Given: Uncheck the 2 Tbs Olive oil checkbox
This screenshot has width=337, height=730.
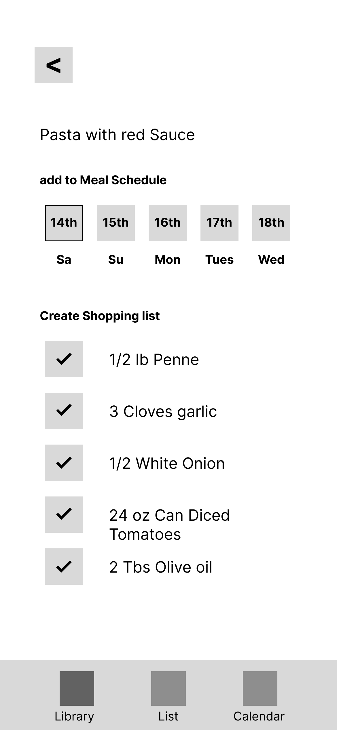Looking at the screenshot, I should click(64, 567).
